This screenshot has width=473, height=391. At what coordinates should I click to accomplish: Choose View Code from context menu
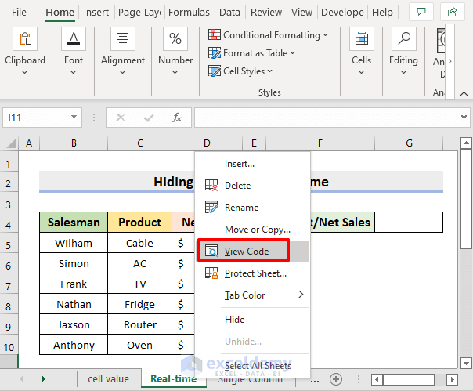(246, 252)
